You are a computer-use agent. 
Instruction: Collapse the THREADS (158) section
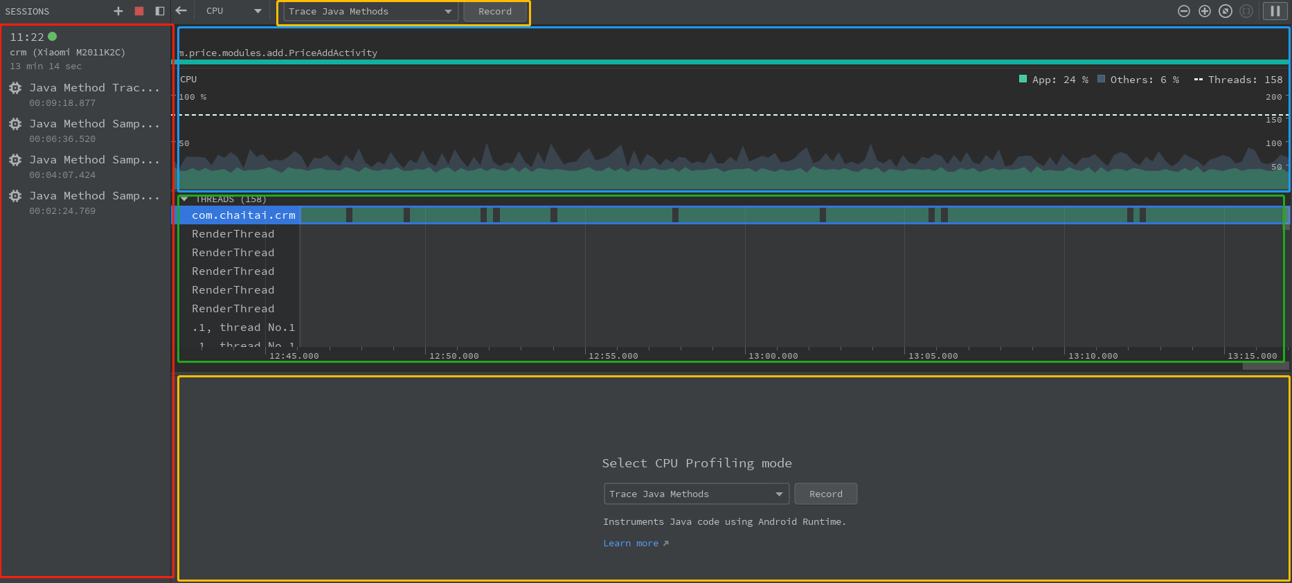tap(185, 199)
